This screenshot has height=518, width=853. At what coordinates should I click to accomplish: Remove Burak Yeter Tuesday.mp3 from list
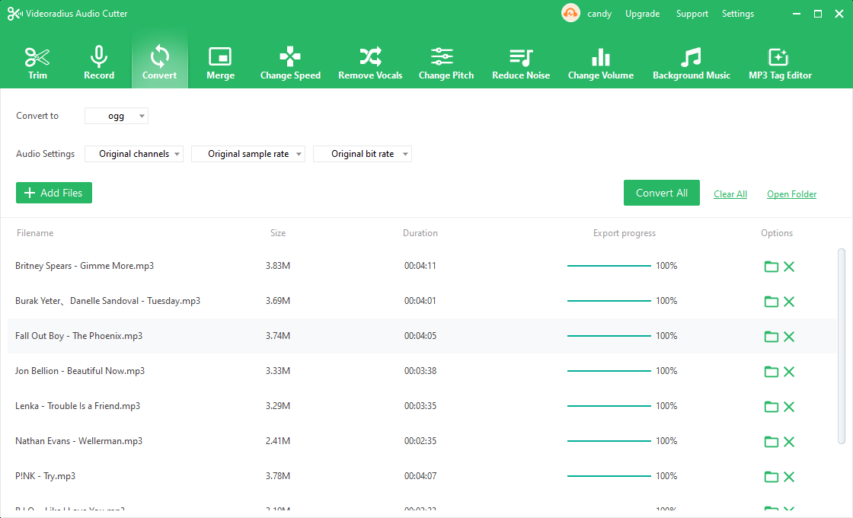tap(789, 302)
